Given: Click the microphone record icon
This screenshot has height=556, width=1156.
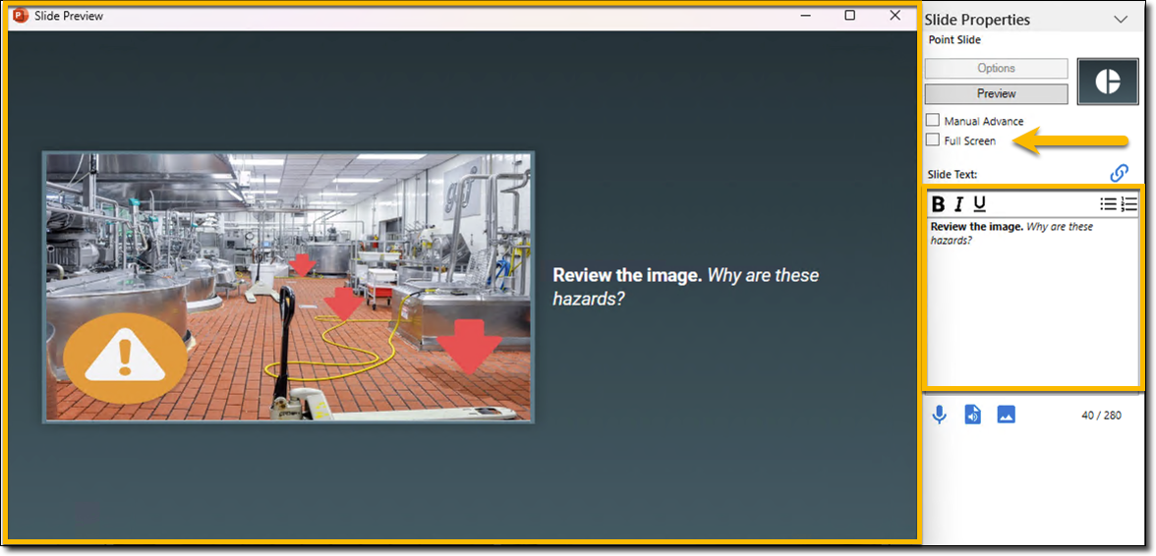Looking at the screenshot, I should 940,415.
